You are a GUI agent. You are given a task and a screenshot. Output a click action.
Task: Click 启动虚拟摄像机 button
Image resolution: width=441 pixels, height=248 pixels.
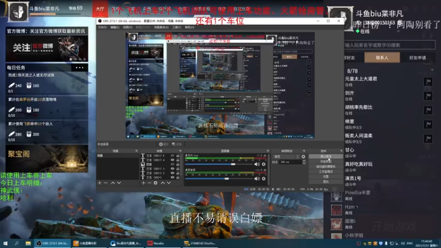click(x=326, y=166)
